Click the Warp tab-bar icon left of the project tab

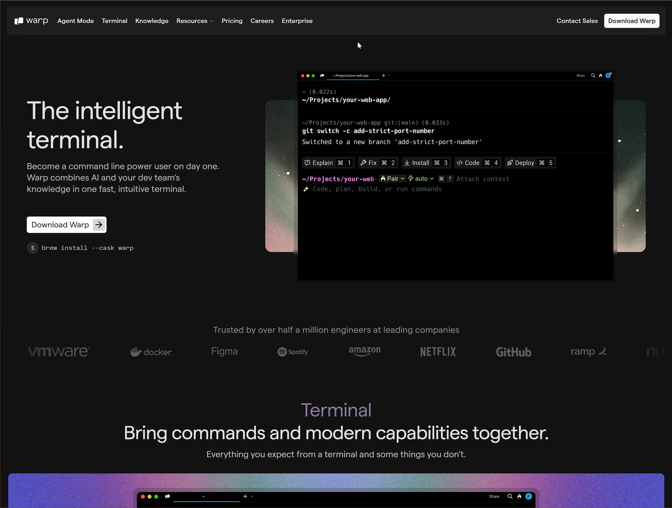click(x=322, y=76)
